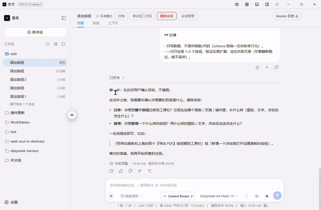This screenshot has height=210, width=321.
Task: Open workspace filter settings icon
Action: (56, 44)
